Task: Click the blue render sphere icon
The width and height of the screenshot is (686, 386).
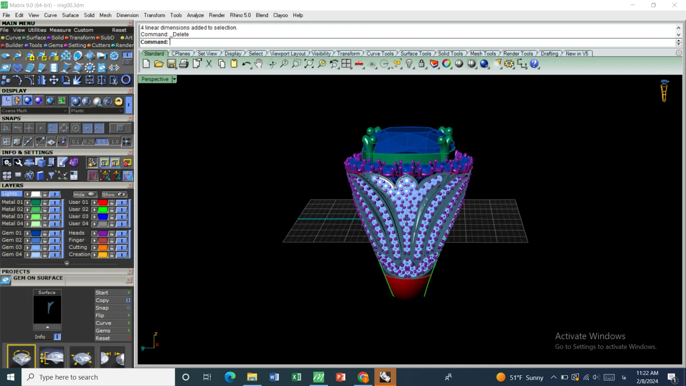Action: pos(484,64)
